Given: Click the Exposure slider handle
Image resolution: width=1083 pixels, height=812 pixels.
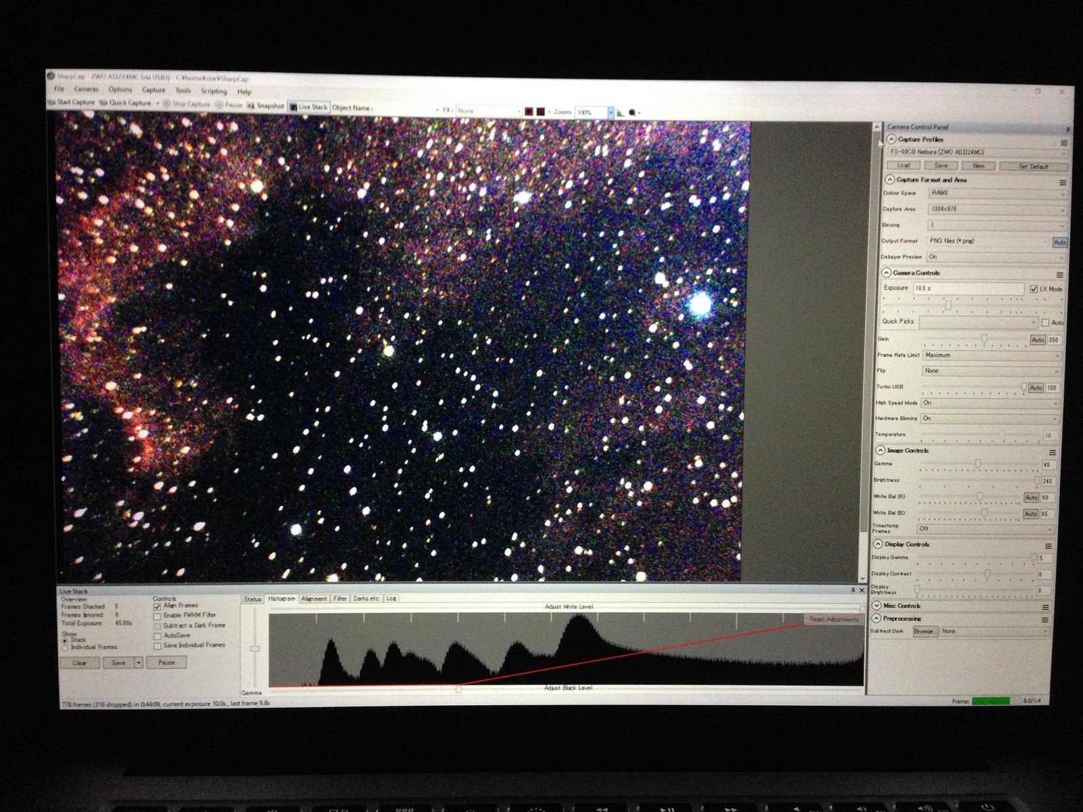Looking at the screenshot, I should pyautogui.click(x=948, y=305).
